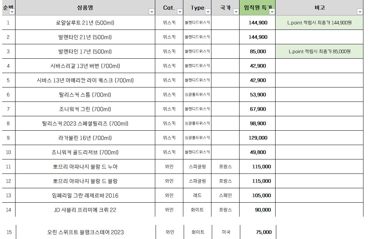Click row number 10 cell
371x239 pixels.
click(x=9, y=152)
